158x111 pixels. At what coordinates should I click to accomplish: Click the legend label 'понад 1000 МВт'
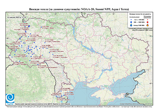pos(139,25)
